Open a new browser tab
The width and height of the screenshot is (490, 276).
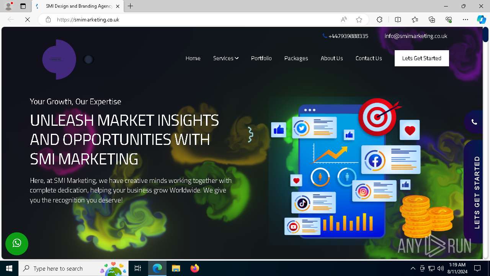click(131, 6)
